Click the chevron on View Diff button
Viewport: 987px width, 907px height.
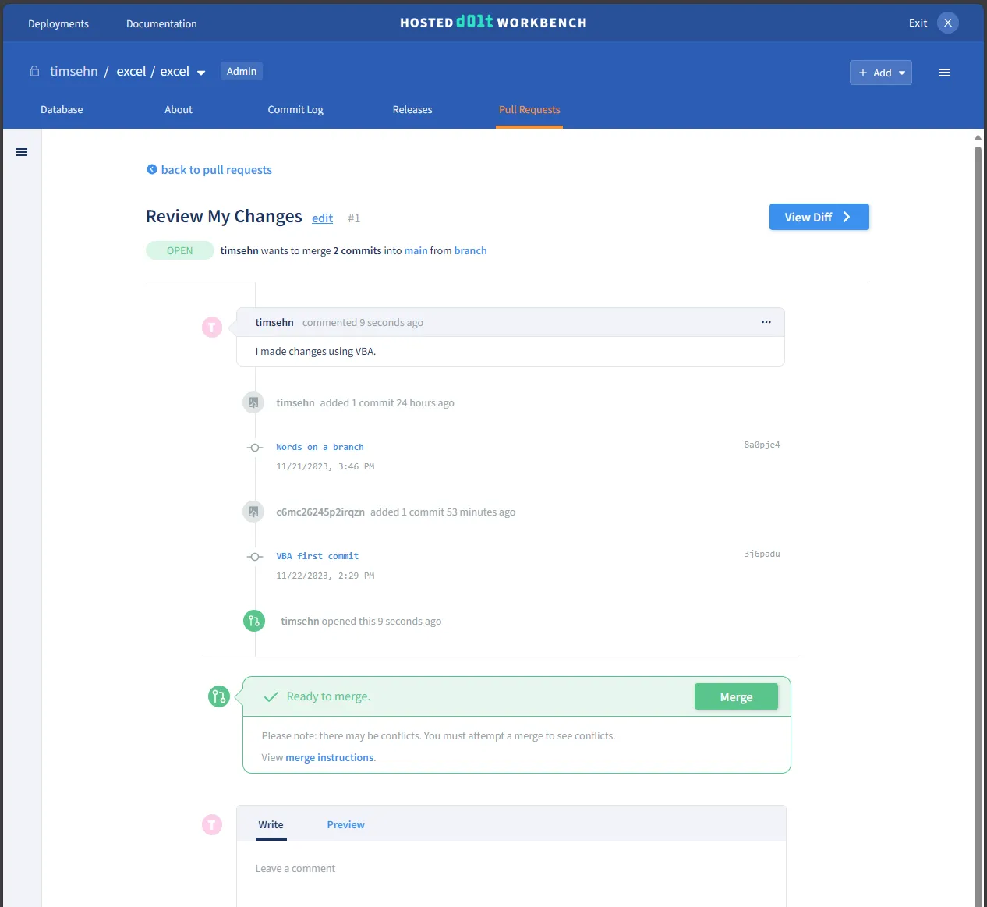point(847,217)
